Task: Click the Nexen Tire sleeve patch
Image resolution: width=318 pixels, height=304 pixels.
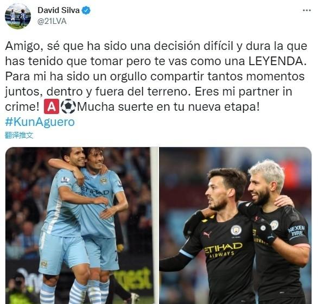Action: coord(296,231)
